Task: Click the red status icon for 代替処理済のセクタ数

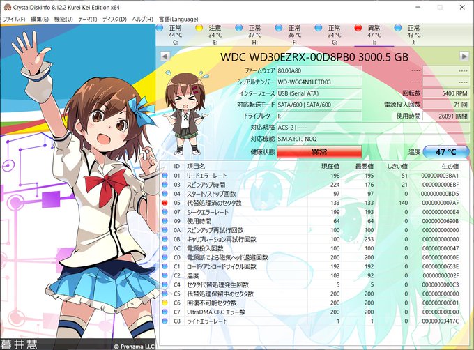Action: pyautogui.click(x=165, y=203)
